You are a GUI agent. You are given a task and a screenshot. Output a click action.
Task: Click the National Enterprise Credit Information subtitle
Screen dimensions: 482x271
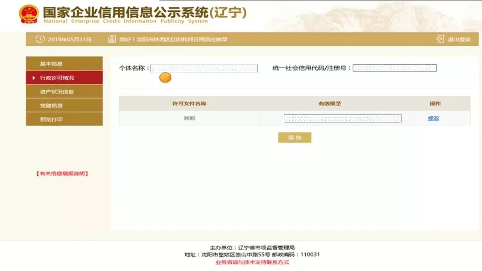point(126,21)
